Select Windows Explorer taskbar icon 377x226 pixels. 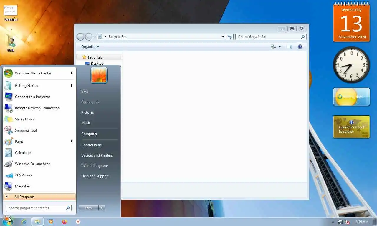[37, 222]
